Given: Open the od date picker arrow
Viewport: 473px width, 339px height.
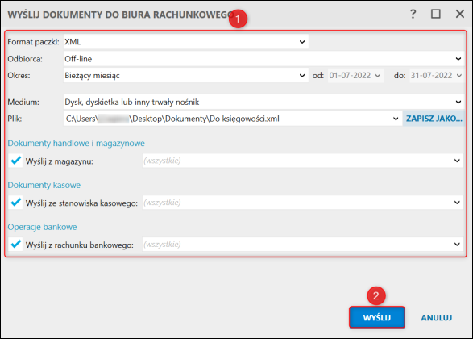Looking at the screenshot, I should click(377, 76).
